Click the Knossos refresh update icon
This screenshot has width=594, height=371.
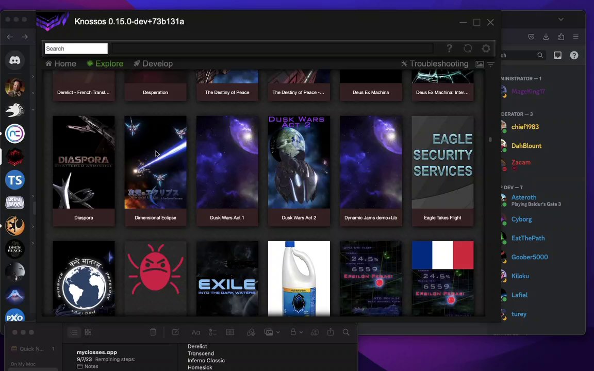[468, 48]
